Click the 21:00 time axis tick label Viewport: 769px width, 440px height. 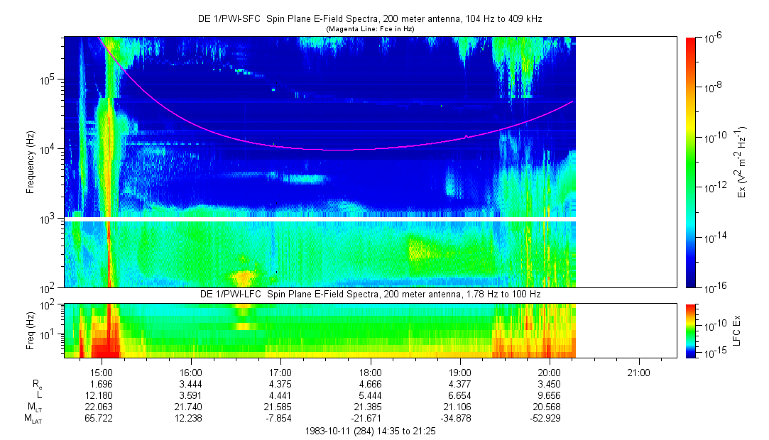click(x=638, y=372)
